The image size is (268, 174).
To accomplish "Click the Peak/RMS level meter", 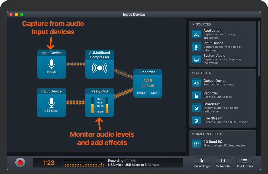I will click(100, 105).
